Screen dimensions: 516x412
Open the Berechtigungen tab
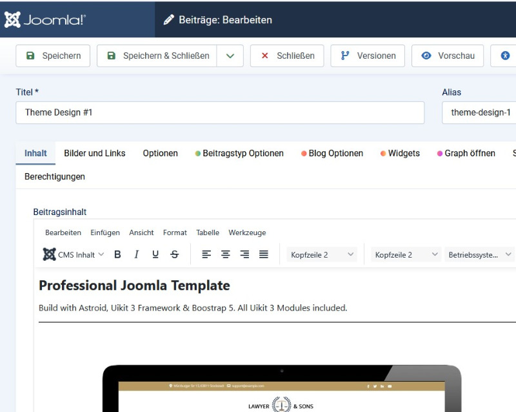(x=55, y=177)
